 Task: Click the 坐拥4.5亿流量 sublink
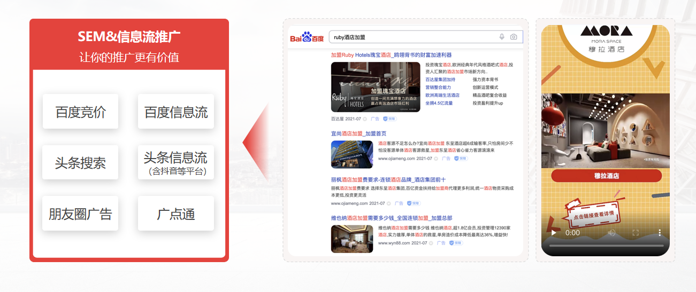pos(439,103)
